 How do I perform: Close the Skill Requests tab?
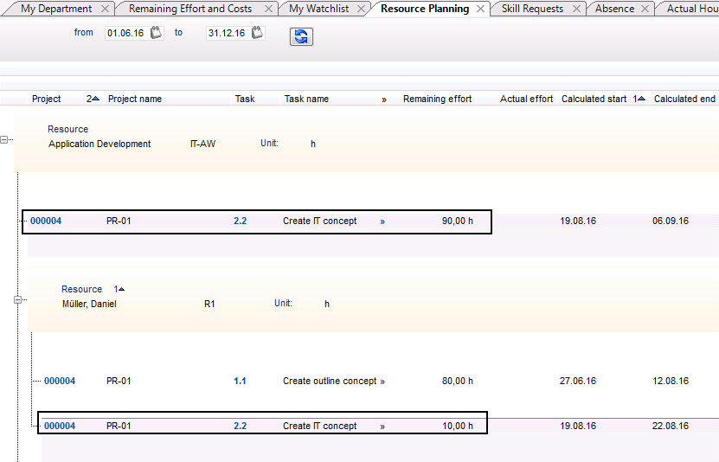pyautogui.click(x=577, y=9)
